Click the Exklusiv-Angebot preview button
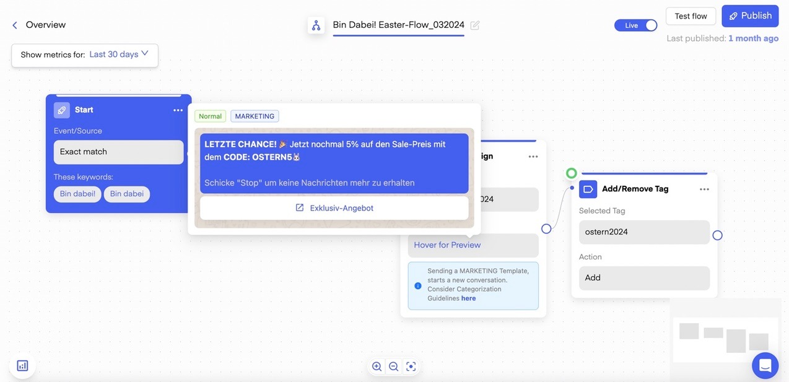Screen dimensions: 789x382 334,208
